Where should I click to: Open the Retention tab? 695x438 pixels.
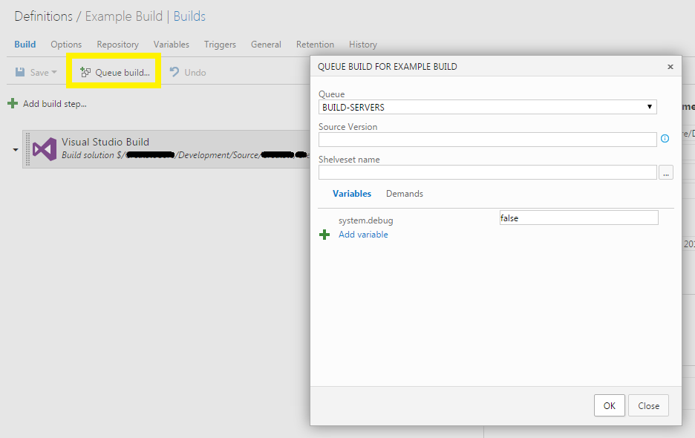[x=315, y=45]
